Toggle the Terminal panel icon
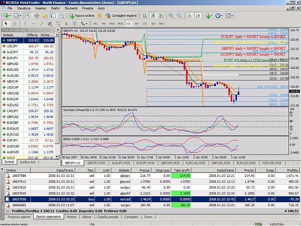This screenshot has height=226, width=301. (53, 15)
